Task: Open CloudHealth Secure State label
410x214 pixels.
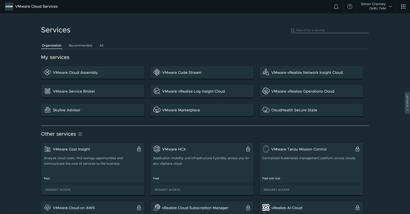Action: tap(294, 110)
